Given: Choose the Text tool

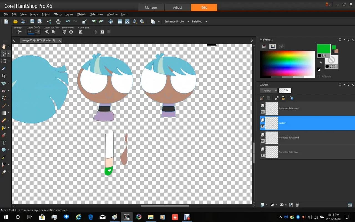Looking at the screenshot, I should click(x=4, y=142).
